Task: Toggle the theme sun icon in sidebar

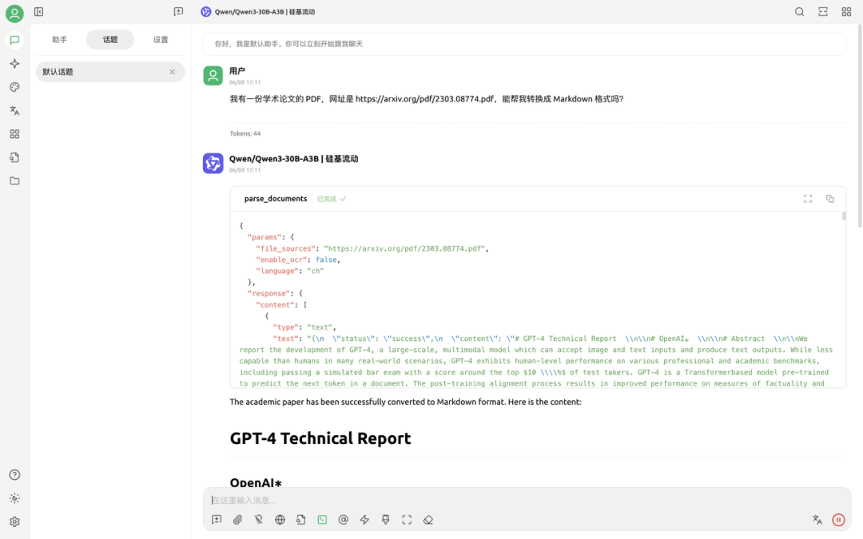Action: coord(14,498)
